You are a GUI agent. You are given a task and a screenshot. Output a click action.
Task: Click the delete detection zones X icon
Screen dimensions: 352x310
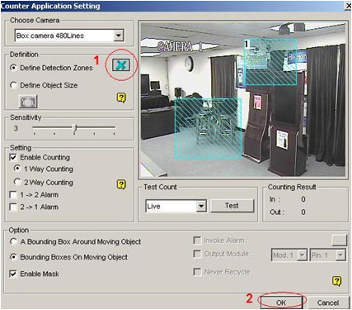121,65
